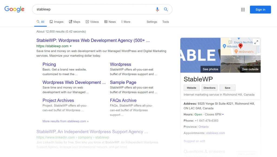Click the phone number +1 647-478-6383
This screenshot has height=157, width=277.
[x=206, y=121]
